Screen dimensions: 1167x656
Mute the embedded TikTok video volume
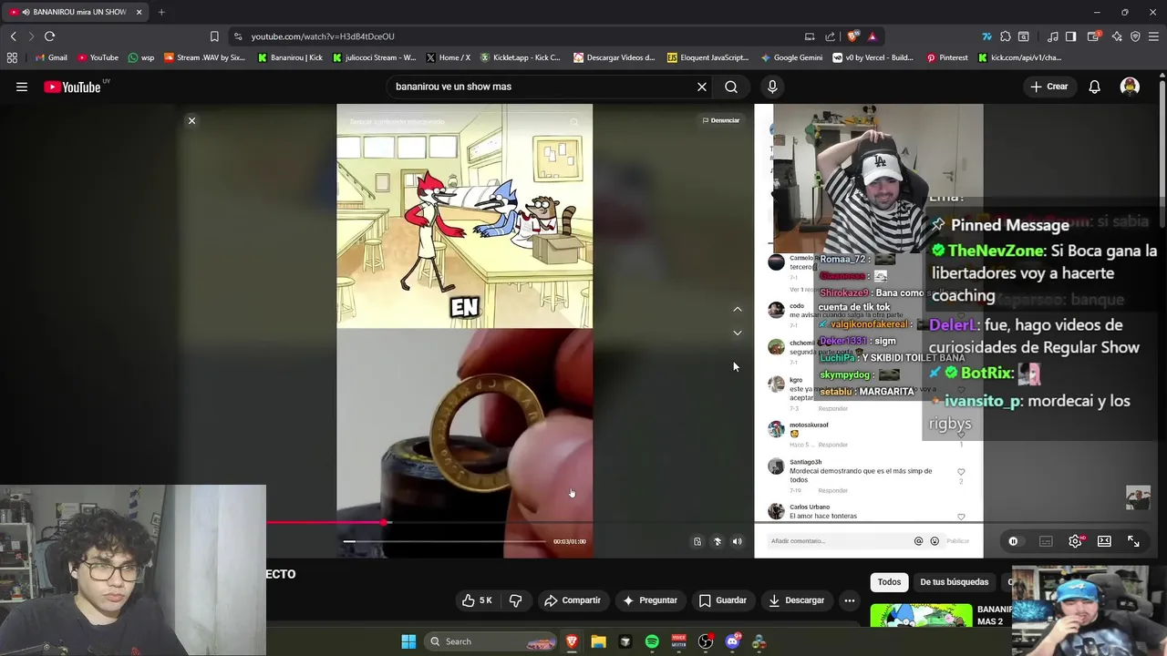pyautogui.click(x=737, y=541)
